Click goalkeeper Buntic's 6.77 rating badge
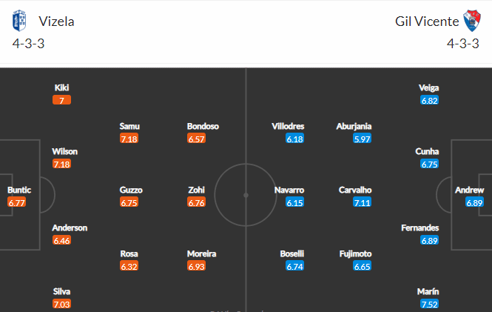 point(16,202)
